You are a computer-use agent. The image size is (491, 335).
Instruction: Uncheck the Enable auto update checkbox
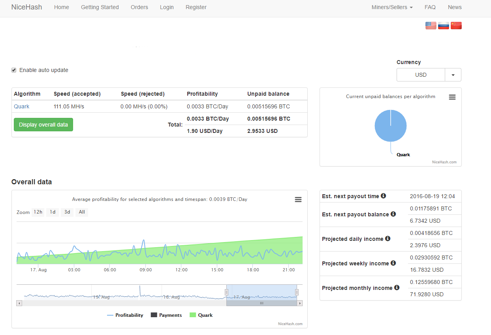point(14,70)
